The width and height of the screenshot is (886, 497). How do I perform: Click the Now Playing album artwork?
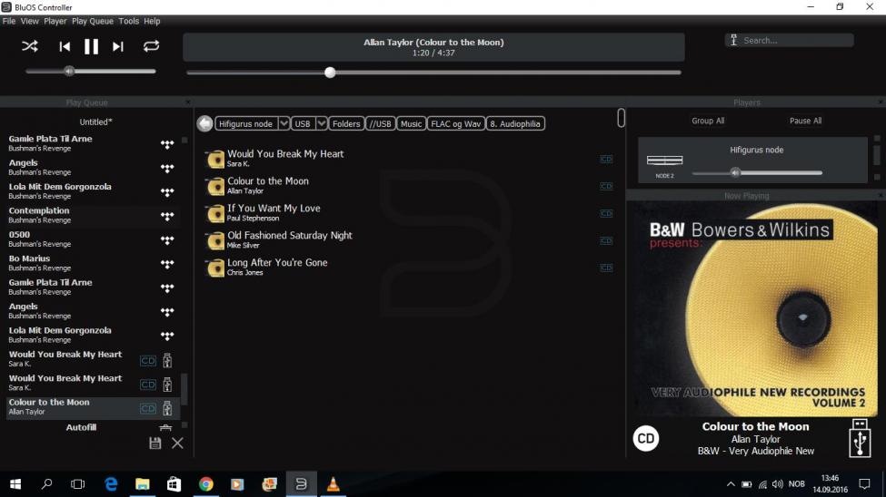[x=752, y=309]
